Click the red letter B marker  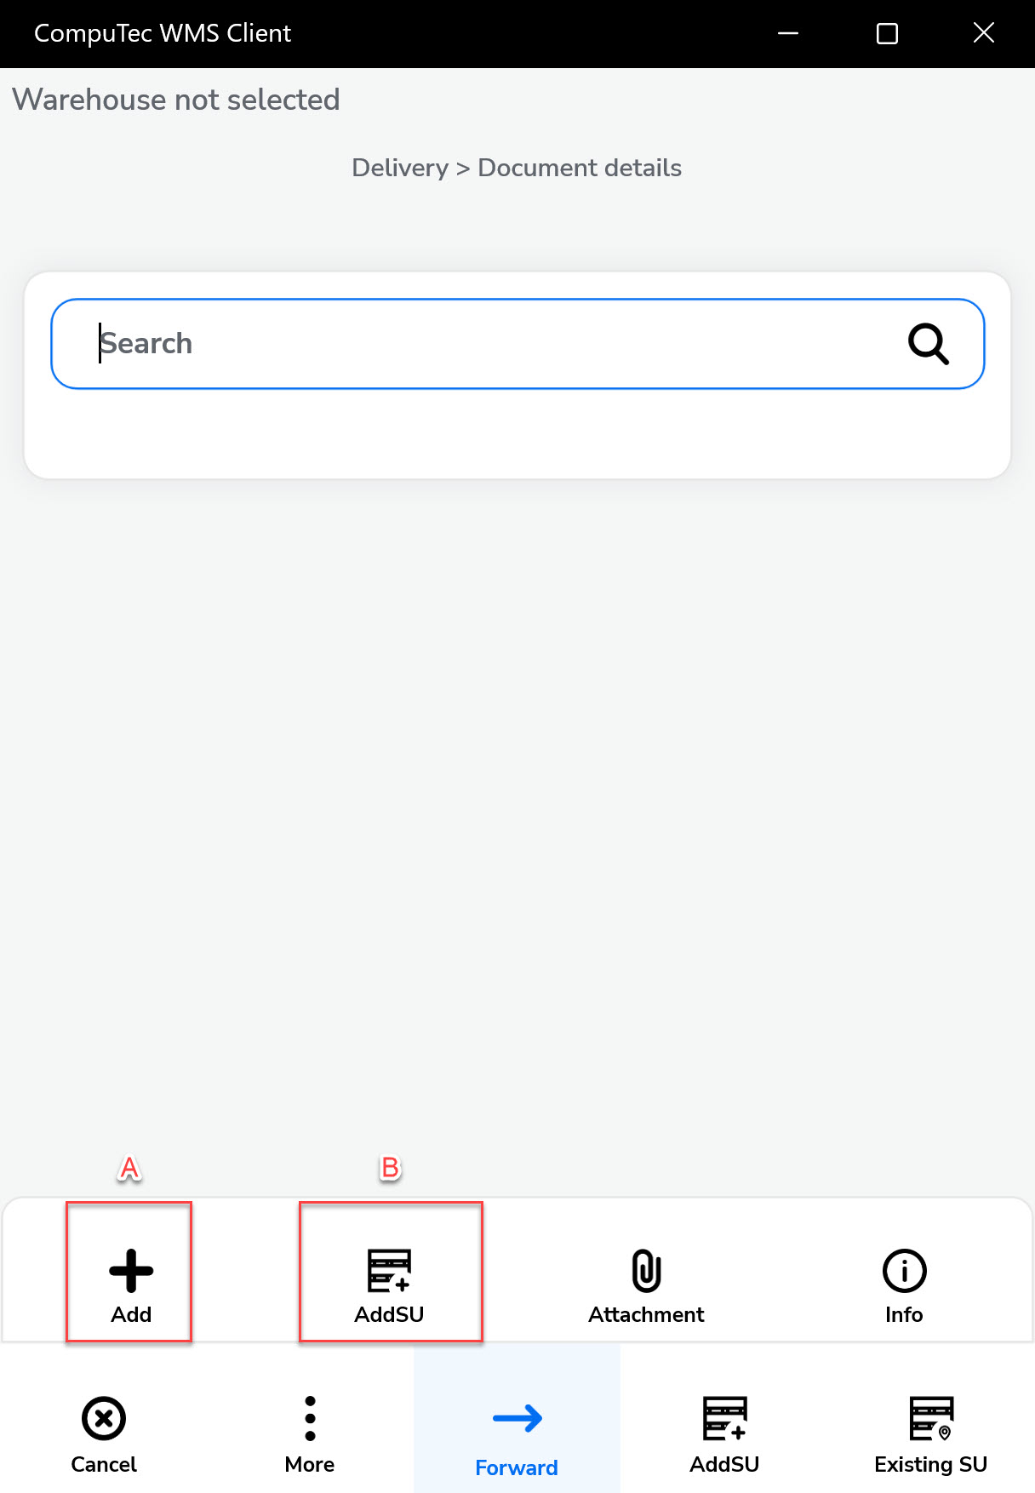coord(390,1168)
